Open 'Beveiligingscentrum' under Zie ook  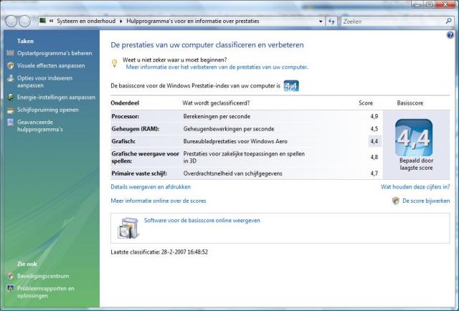[x=43, y=276]
